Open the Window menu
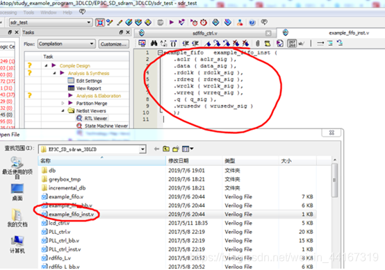Image resolution: width=385 pixels, height=270 pixels. [49, 12]
